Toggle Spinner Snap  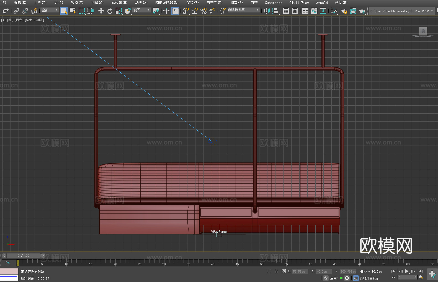pos(212,11)
